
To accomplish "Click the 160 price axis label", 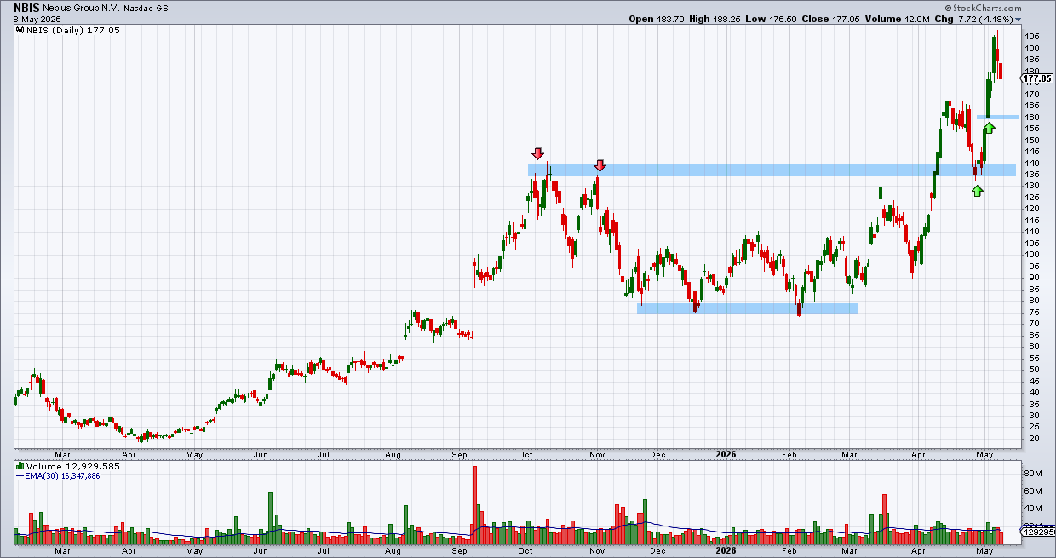I will pyautogui.click(x=1033, y=118).
